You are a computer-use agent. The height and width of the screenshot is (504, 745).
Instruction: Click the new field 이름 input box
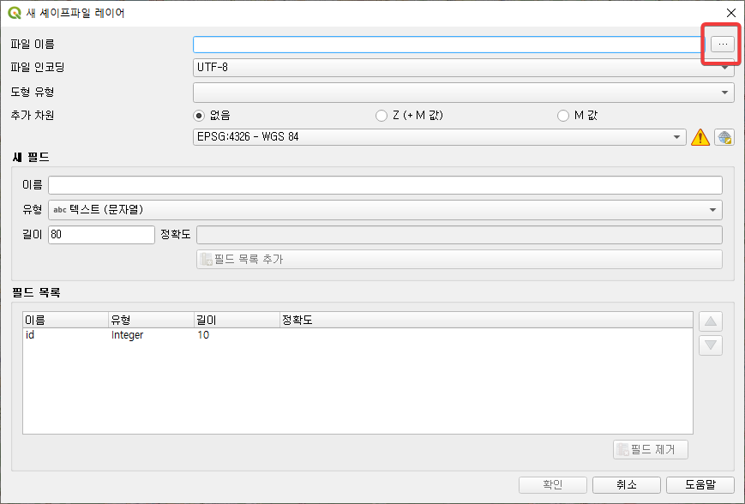tap(385, 185)
